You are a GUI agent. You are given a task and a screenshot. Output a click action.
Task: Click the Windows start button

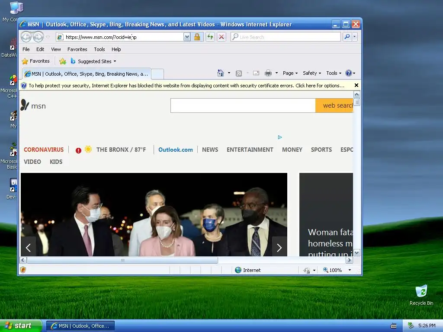(21, 326)
